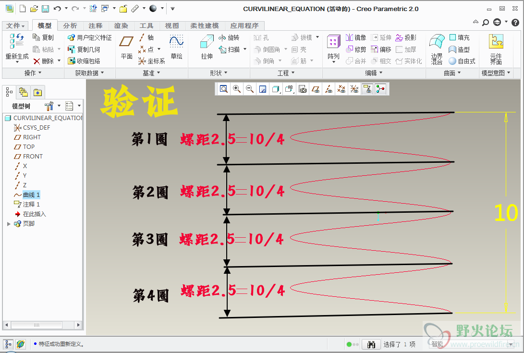Expand the Surfaces (曲面) group dropdown
This screenshot has height=353, width=524.
click(452, 73)
